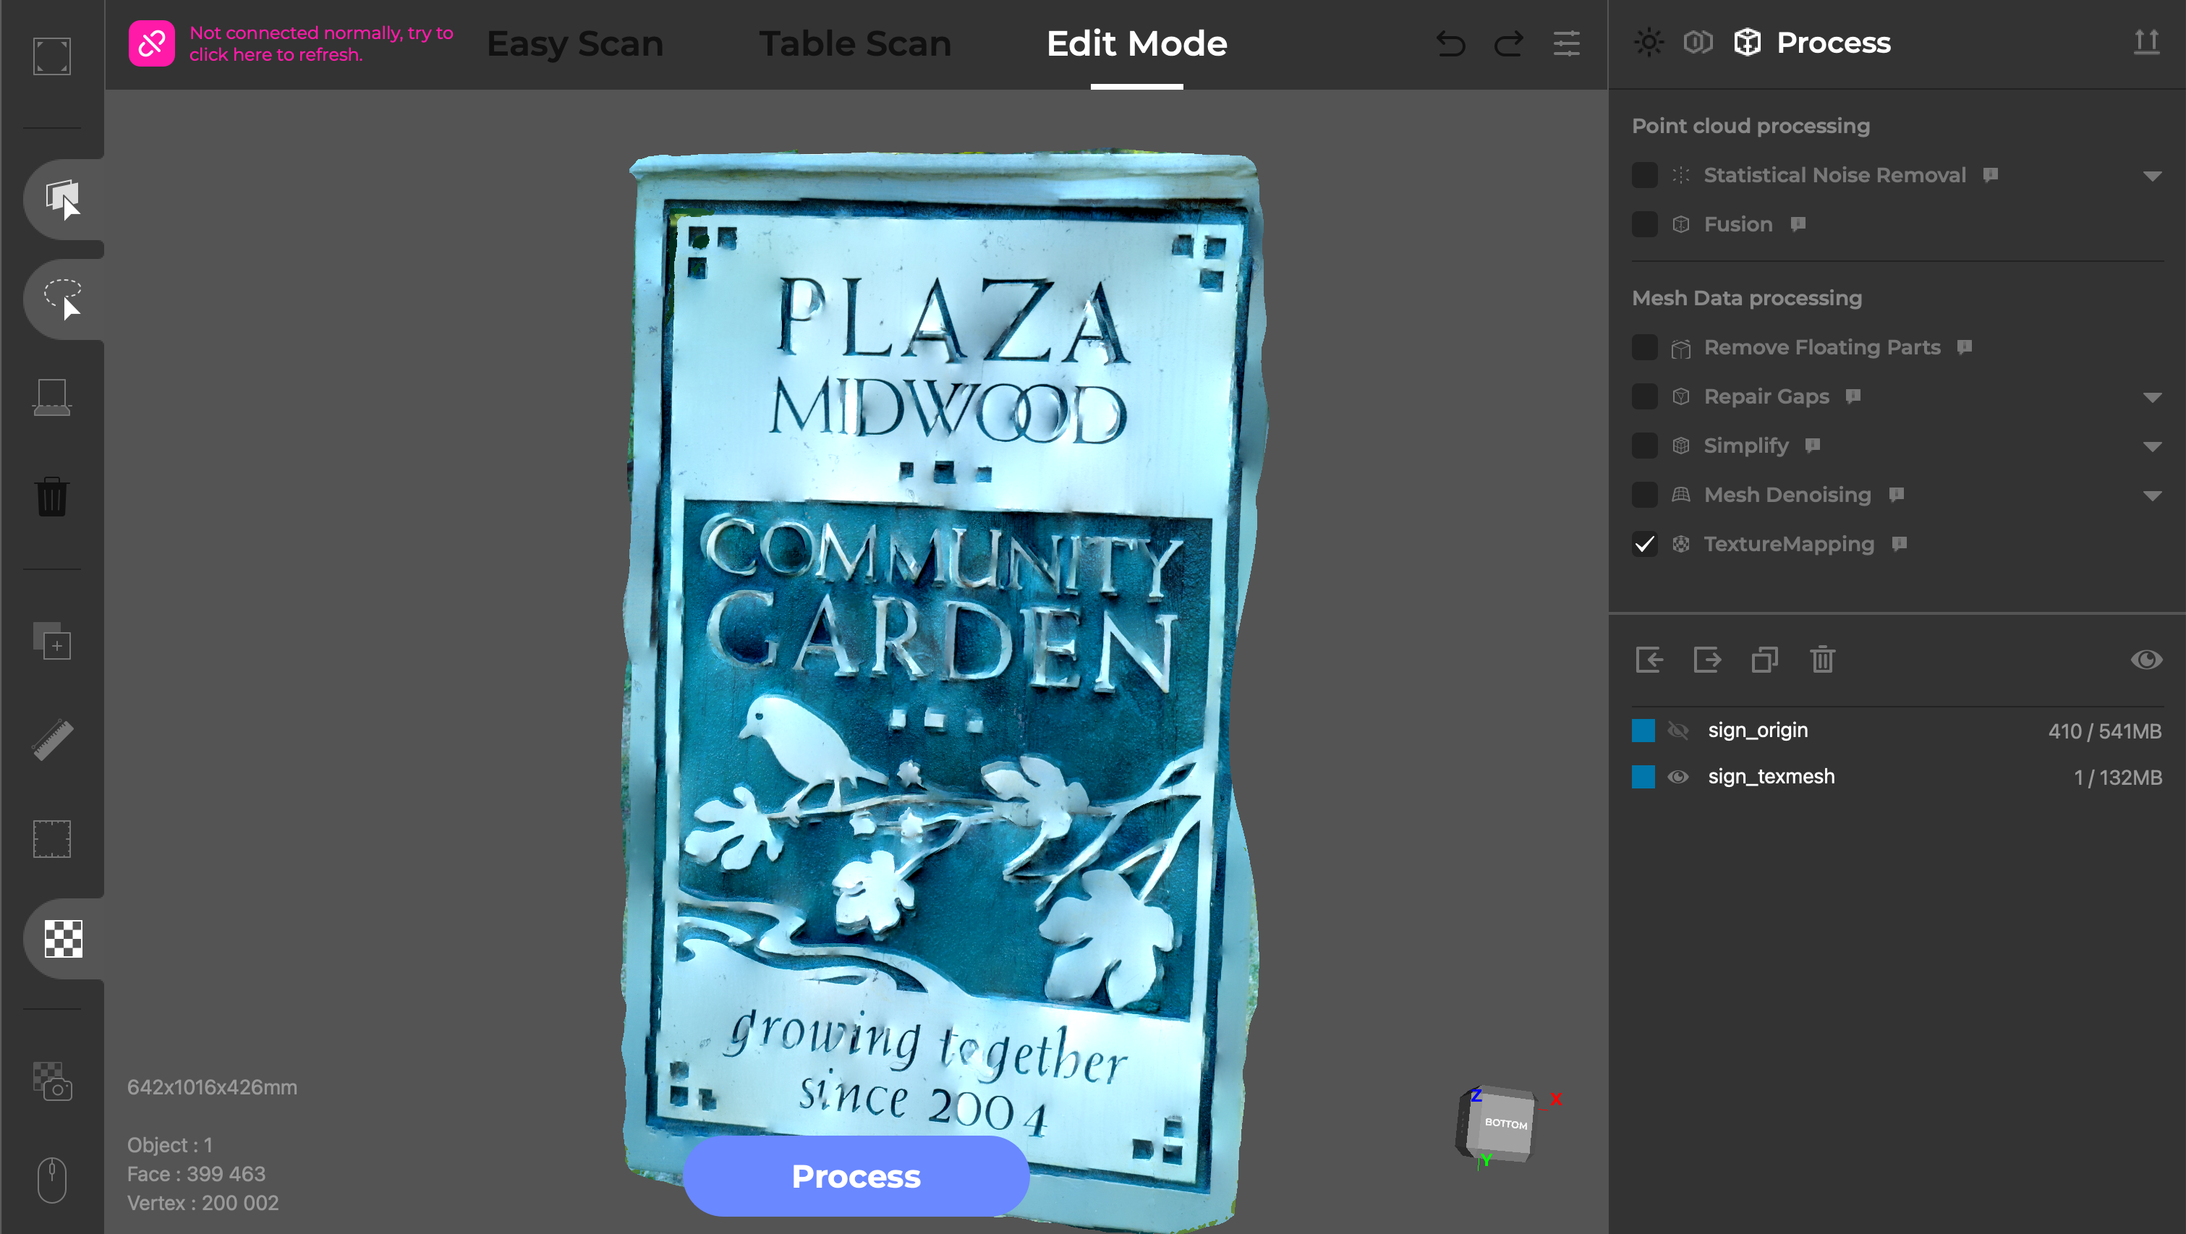Select the surface selection cursor tool
The image size is (2186, 1234).
(63, 200)
